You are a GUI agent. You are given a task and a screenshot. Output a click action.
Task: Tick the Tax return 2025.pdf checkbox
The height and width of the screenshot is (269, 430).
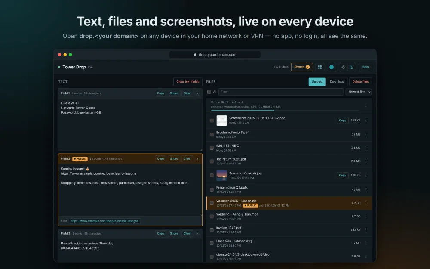click(x=212, y=161)
